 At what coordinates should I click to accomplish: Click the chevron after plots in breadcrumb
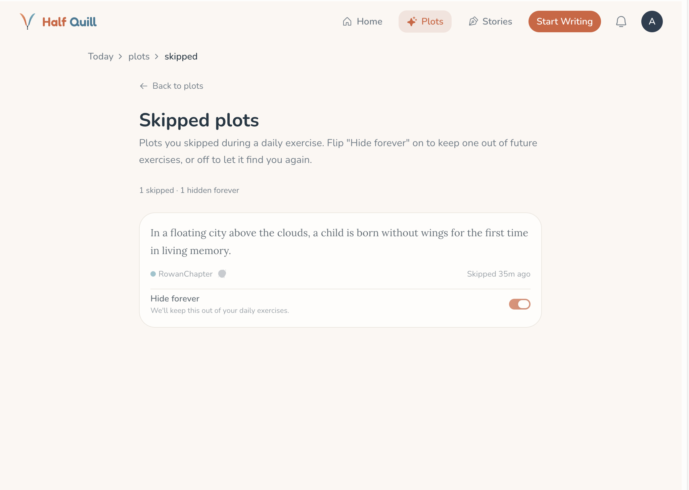pos(156,56)
